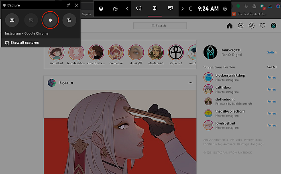View ethanbecke... story
This screenshot has height=174, width=281.
click(x=96, y=52)
